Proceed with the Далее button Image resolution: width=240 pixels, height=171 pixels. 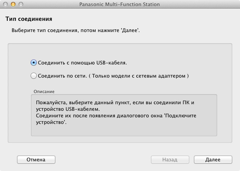click(213, 159)
